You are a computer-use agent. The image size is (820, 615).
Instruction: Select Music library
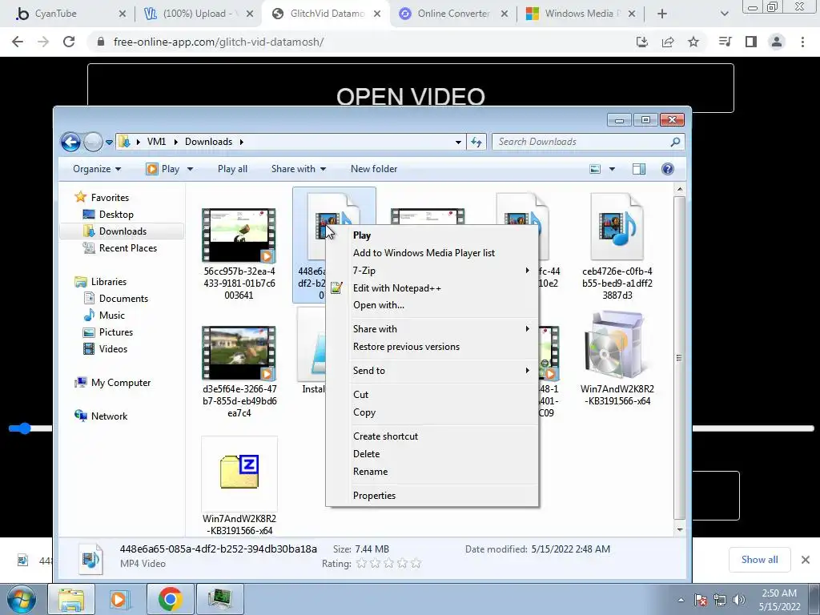111,316
